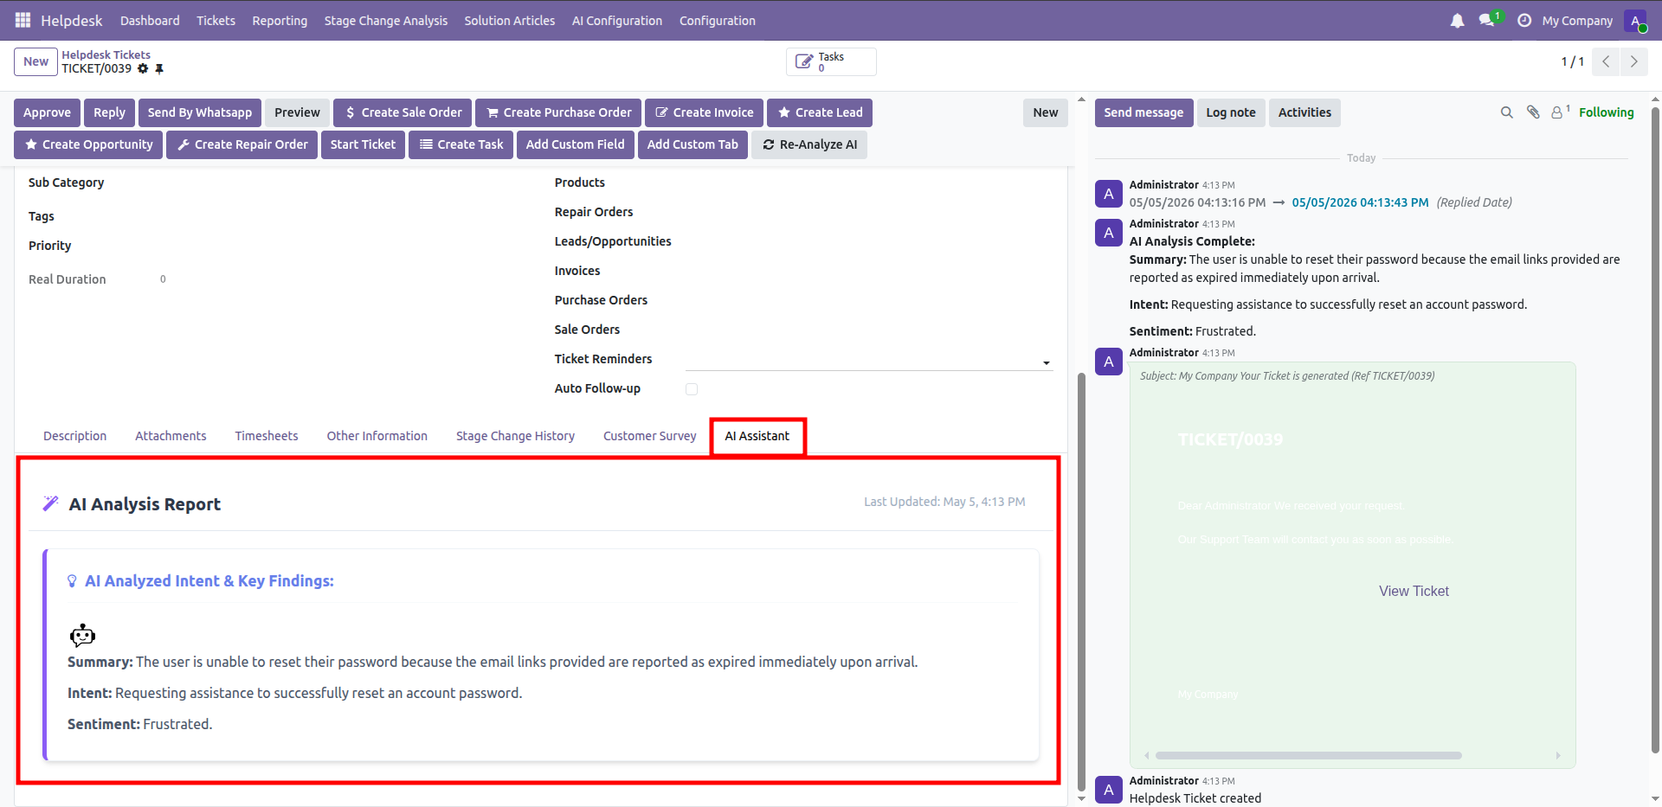Click the Preview button
1662x807 pixels.
[x=297, y=112]
